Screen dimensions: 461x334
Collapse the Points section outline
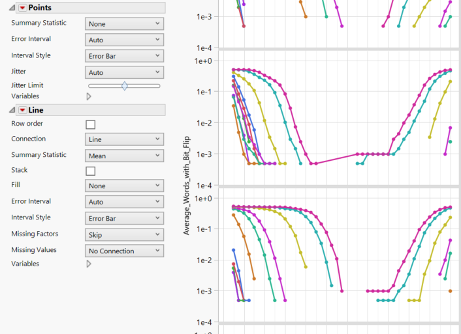(x=12, y=8)
